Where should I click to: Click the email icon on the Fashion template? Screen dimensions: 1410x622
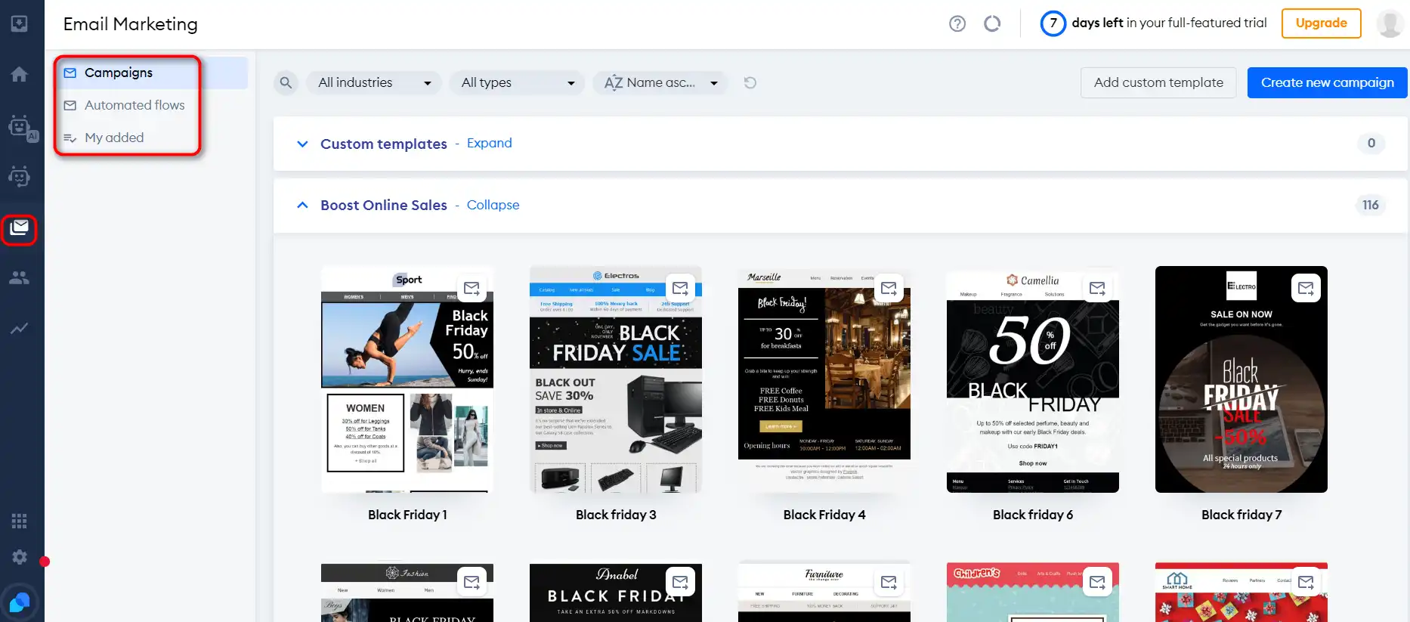tap(472, 582)
